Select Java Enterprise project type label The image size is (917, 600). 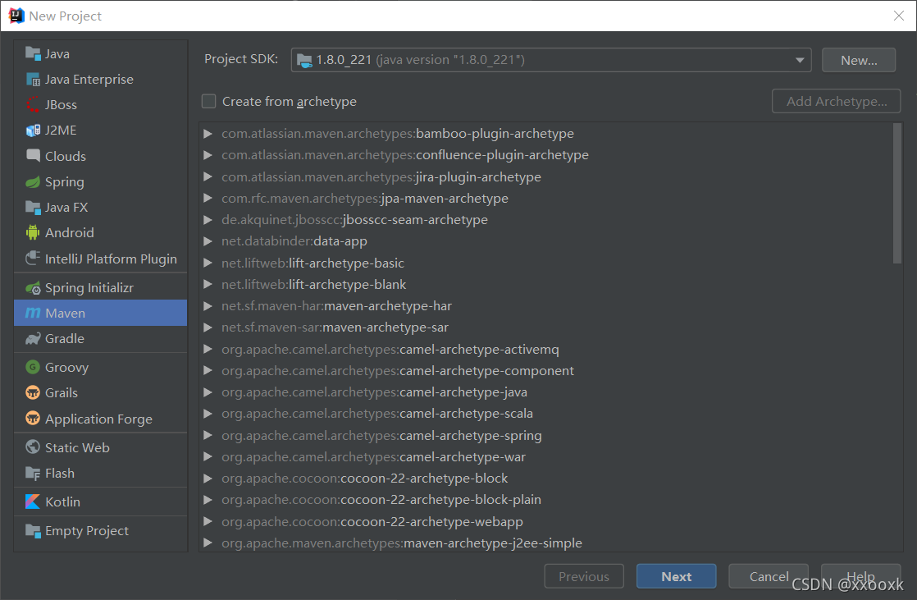pyautogui.click(x=89, y=79)
